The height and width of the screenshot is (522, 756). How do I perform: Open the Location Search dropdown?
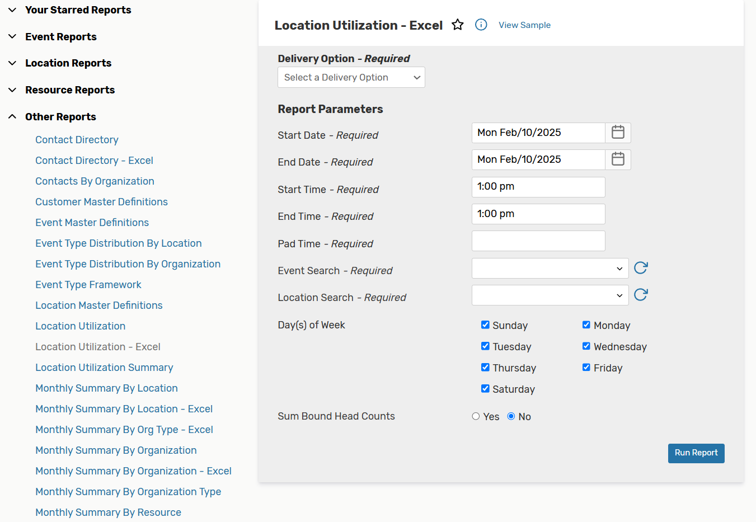(550, 295)
